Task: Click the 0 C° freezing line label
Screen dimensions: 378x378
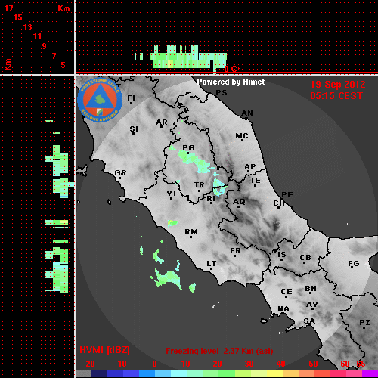Action: click(x=232, y=69)
